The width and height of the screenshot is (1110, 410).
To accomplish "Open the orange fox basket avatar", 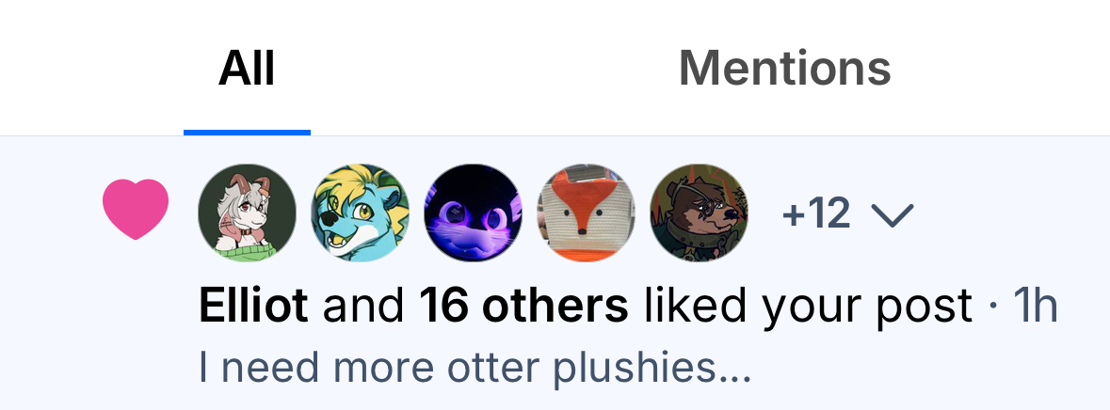I will [x=587, y=213].
